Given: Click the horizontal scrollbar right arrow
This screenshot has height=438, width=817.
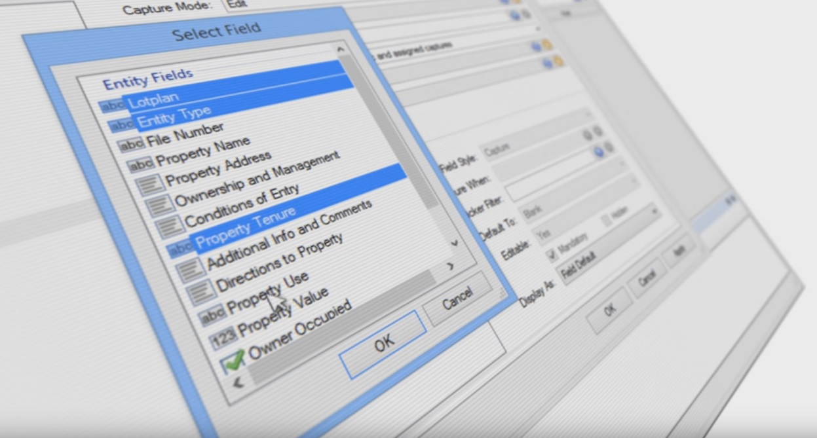Looking at the screenshot, I should 450,266.
